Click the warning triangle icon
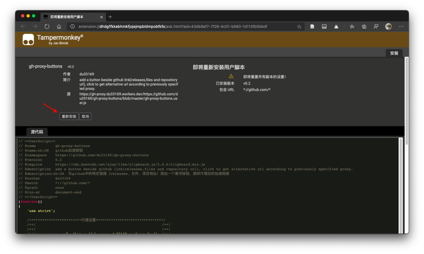424x254 pixels. [x=231, y=76]
